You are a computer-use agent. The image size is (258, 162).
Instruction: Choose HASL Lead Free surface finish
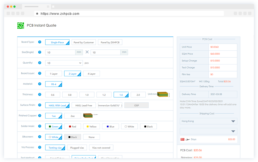(84, 105)
